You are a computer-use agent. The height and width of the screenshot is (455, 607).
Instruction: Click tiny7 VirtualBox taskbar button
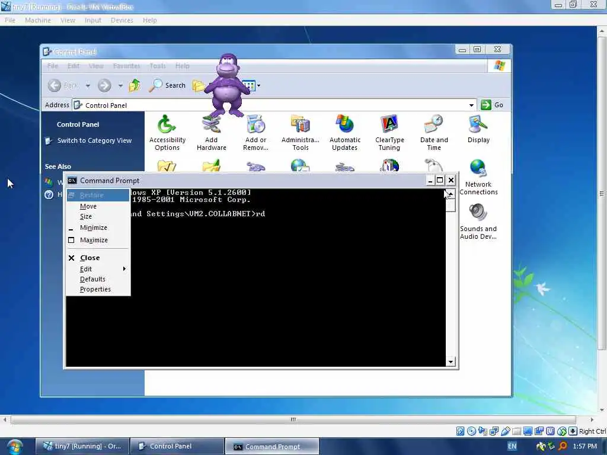(82, 446)
